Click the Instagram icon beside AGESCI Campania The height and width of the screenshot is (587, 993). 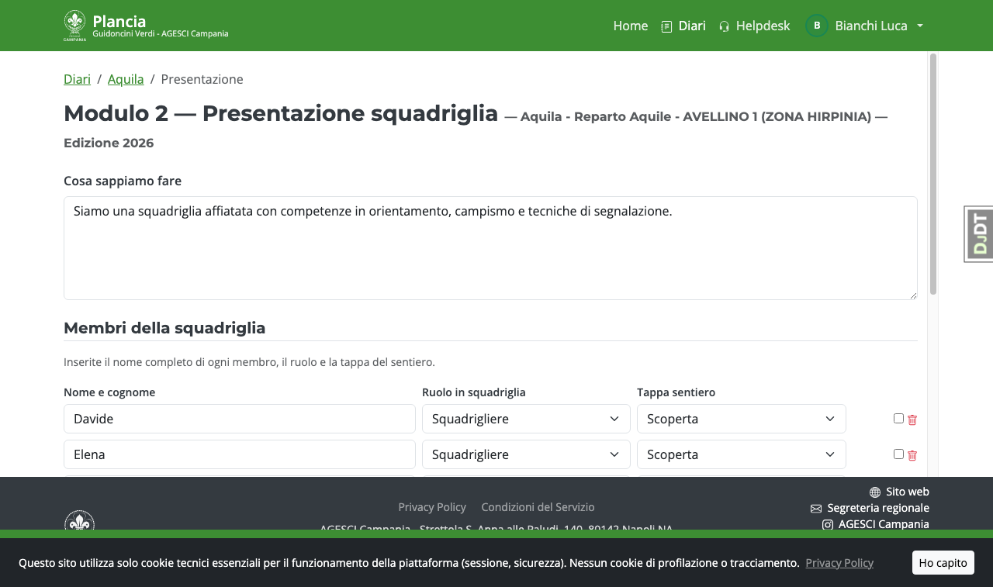pyautogui.click(x=828, y=525)
